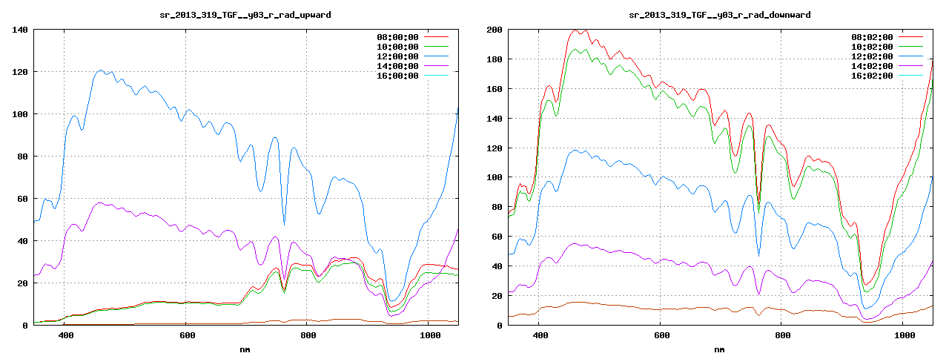Click the upward radiance chart title
The width and height of the screenshot is (949, 356).
click(x=245, y=15)
